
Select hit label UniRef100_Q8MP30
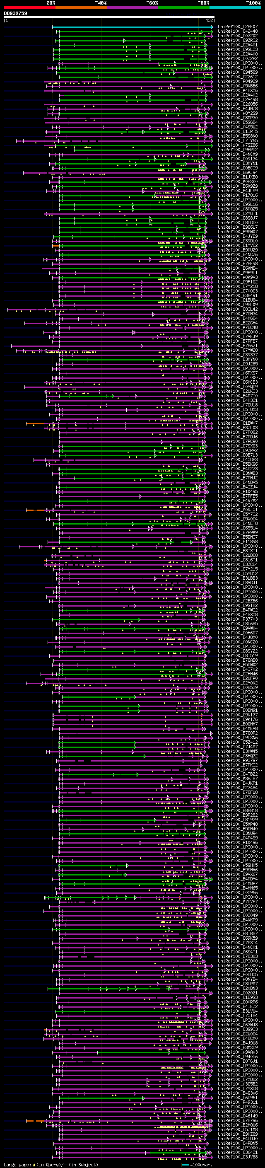238,118
